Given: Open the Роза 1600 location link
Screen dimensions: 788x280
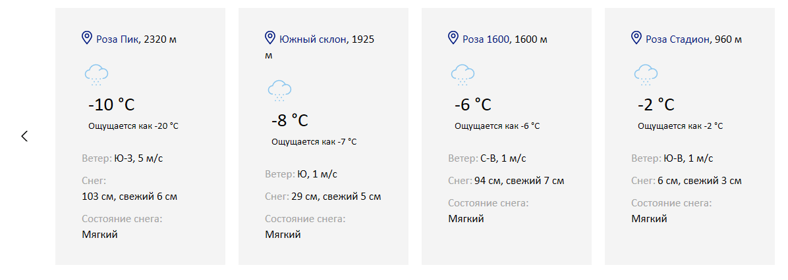Looking at the screenshot, I should [486, 39].
